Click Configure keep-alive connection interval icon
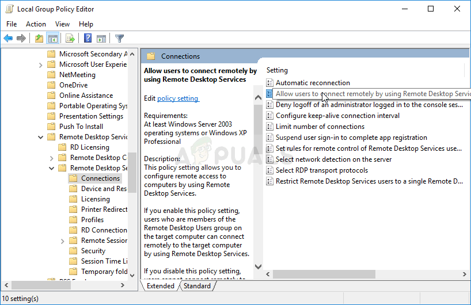Screen dimensions: 471x305 pos(269,116)
